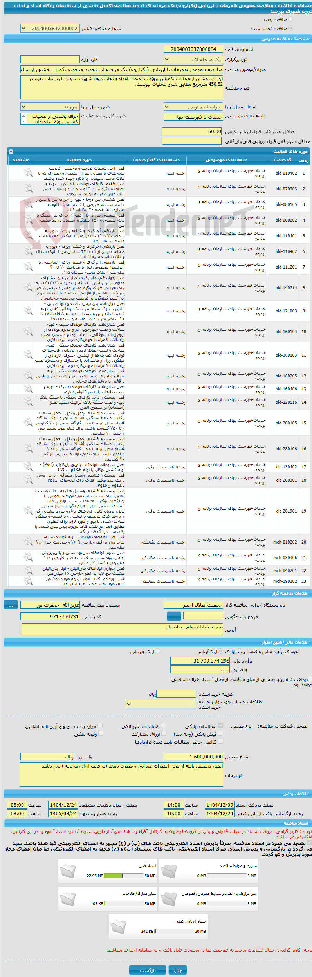Toggle the خزانه اسلامی payment checkbox

pos(310,679)
